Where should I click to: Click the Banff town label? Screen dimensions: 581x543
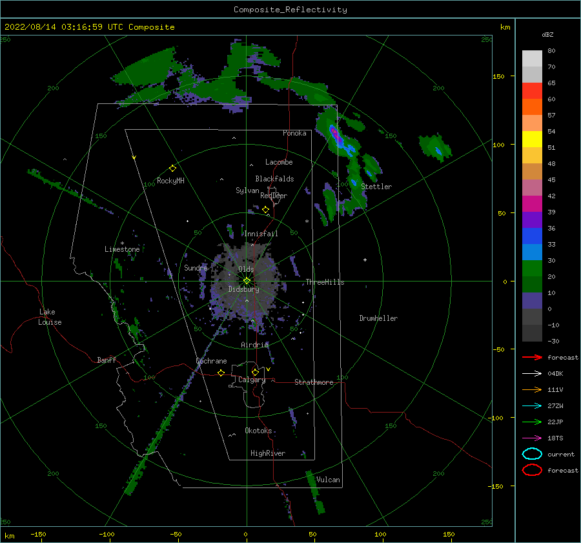tap(107, 360)
